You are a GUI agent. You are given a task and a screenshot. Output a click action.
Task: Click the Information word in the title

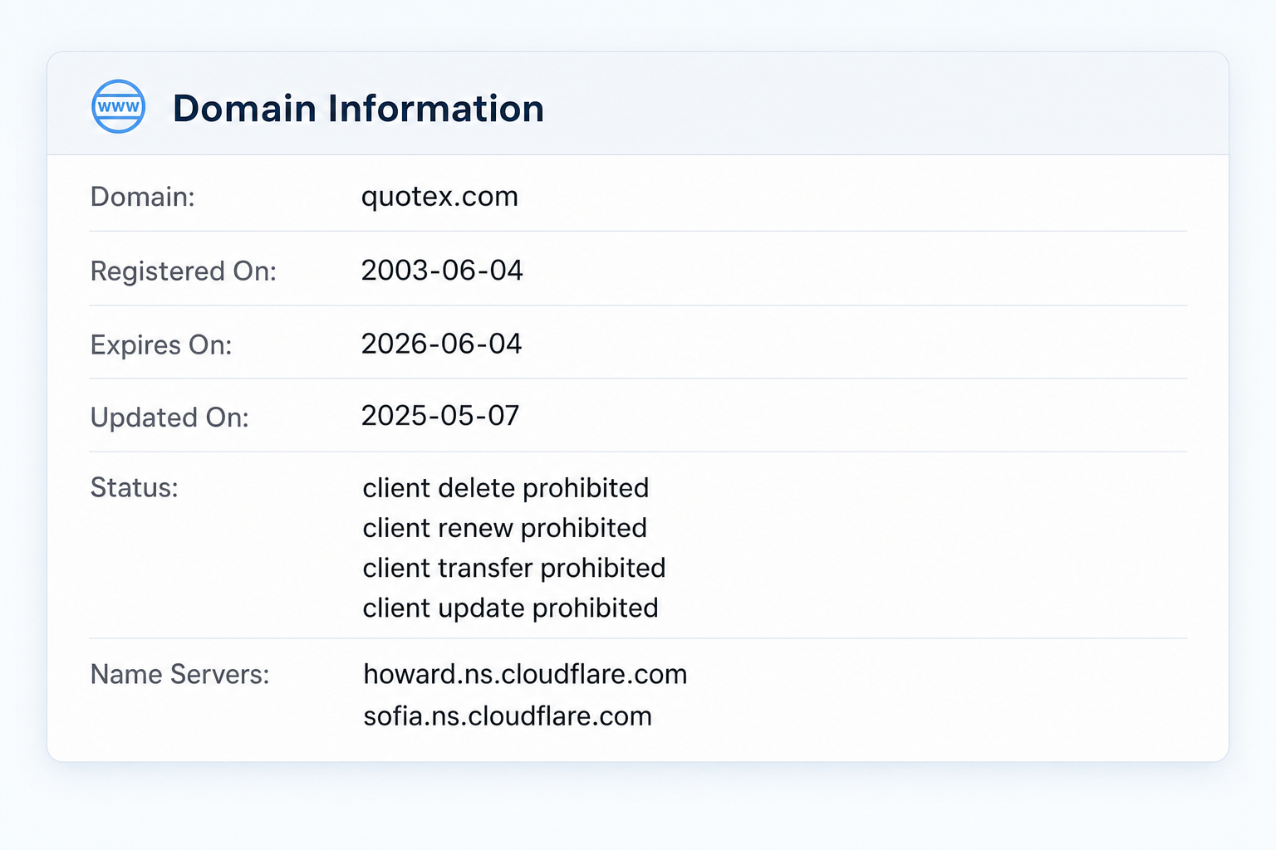(x=436, y=109)
